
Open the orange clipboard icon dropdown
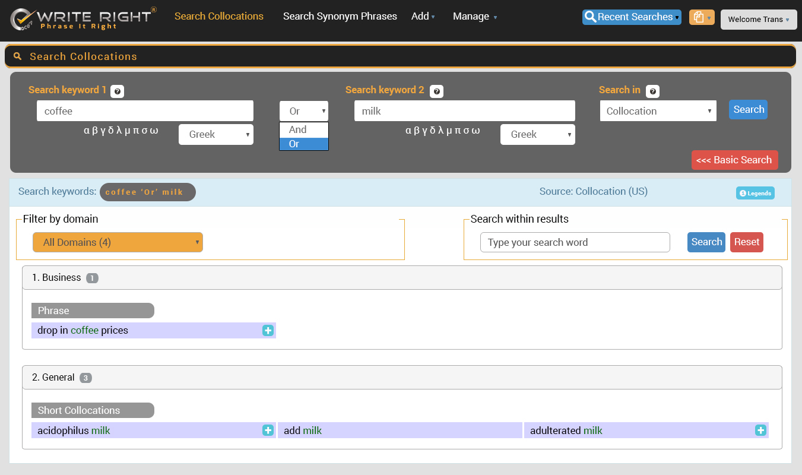tap(701, 17)
